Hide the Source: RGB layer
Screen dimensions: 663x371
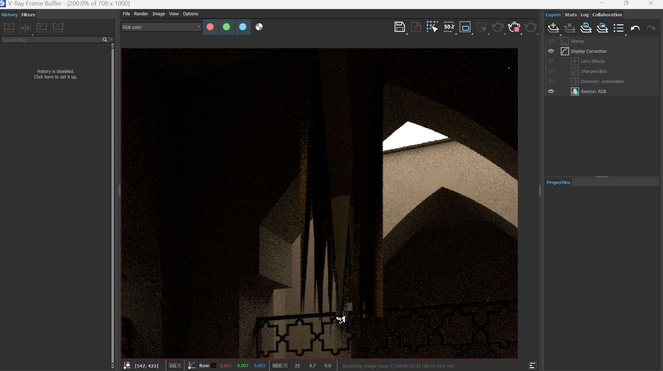click(551, 92)
